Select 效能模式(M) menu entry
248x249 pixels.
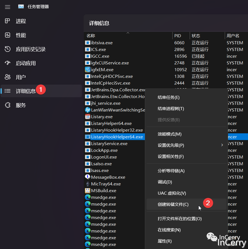tap(186, 134)
